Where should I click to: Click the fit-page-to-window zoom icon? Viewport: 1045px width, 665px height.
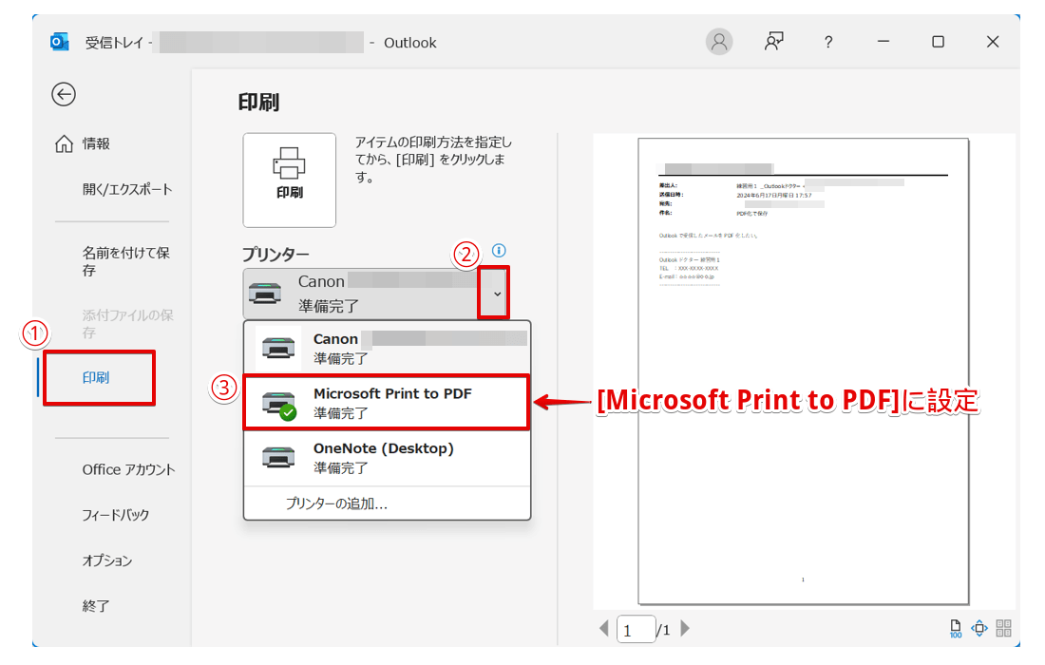979,628
